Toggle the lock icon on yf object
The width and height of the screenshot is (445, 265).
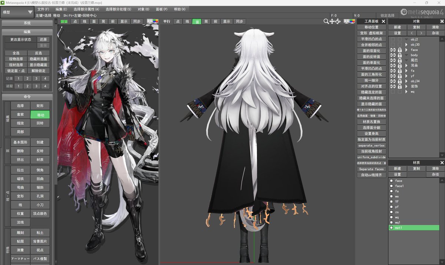point(400,76)
